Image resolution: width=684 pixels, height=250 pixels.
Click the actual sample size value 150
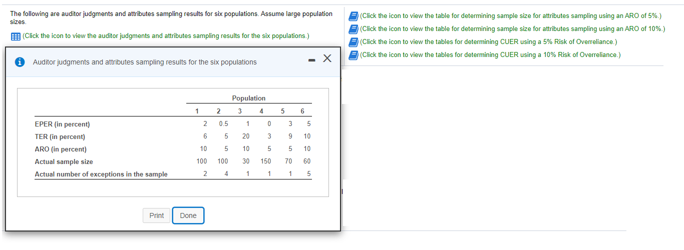[265, 161]
